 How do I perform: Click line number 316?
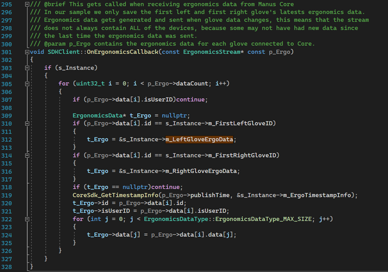pyautogui.click(x=7, y=171)
